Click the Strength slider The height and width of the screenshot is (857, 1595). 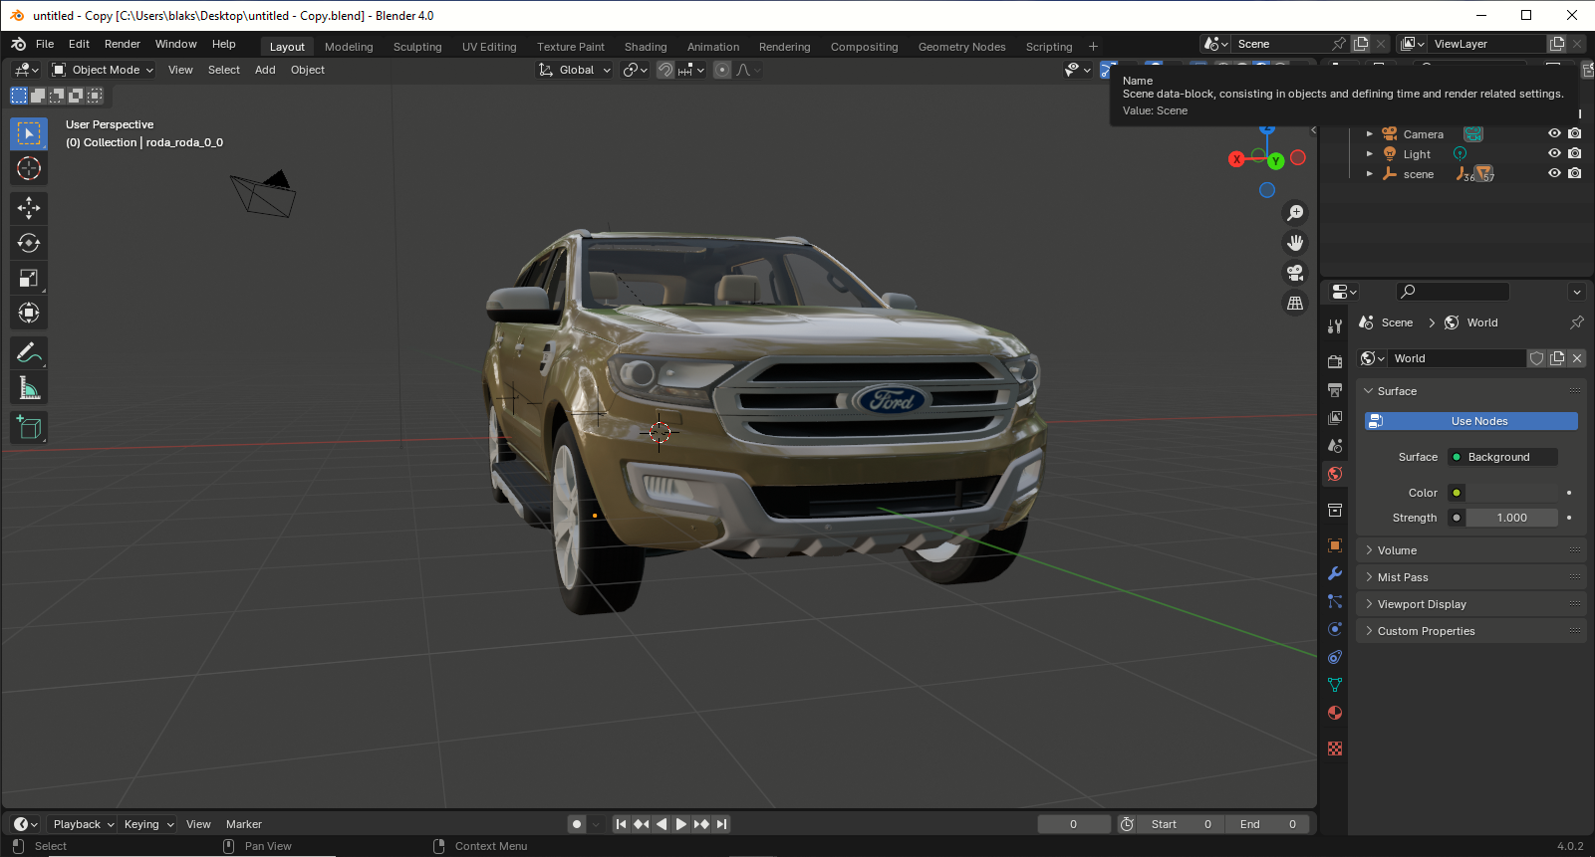tap(1511, 518)
